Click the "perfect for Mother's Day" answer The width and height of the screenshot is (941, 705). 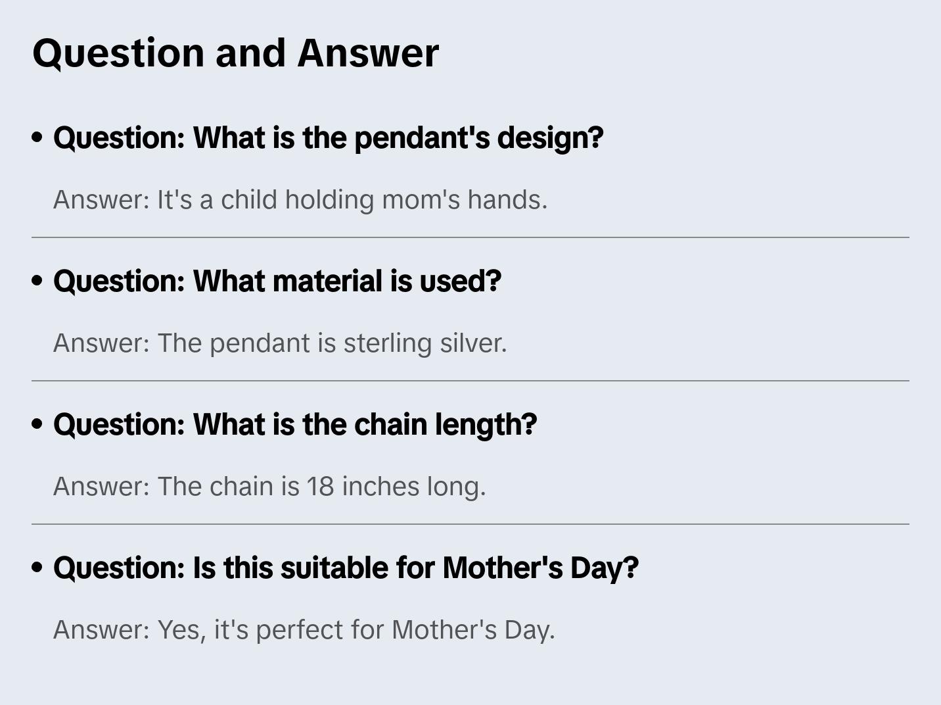304,630
